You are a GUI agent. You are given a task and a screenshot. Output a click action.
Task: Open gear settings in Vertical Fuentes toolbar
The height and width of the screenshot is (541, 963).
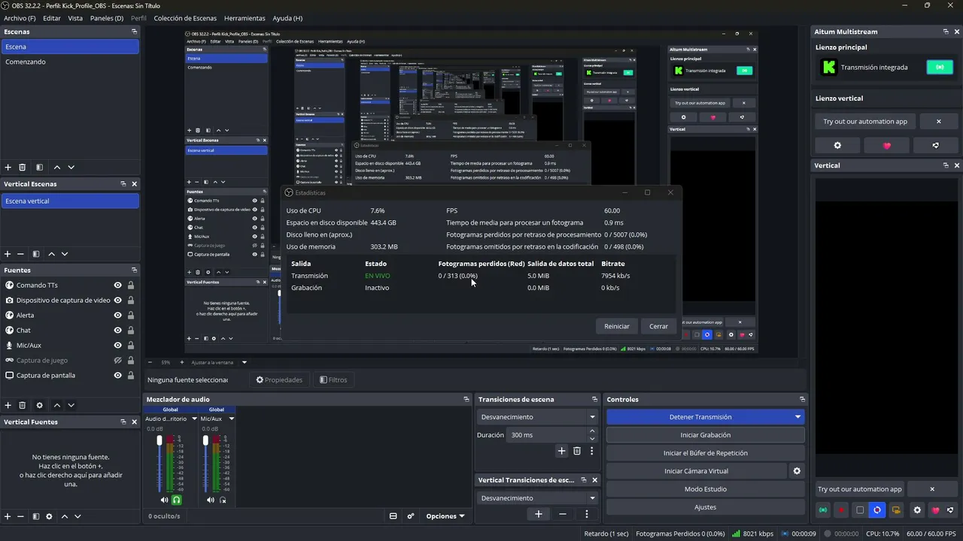(x=50, y=516)
